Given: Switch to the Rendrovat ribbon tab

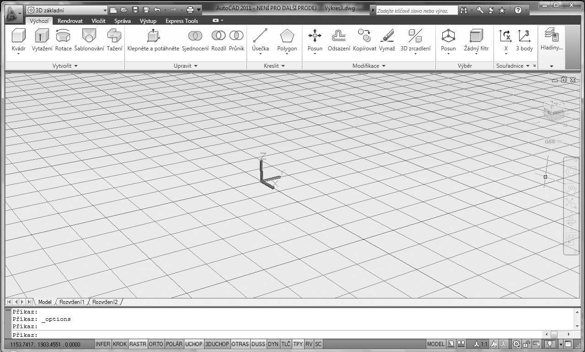Looking at the screenshot, I should (x=70, y=21).
